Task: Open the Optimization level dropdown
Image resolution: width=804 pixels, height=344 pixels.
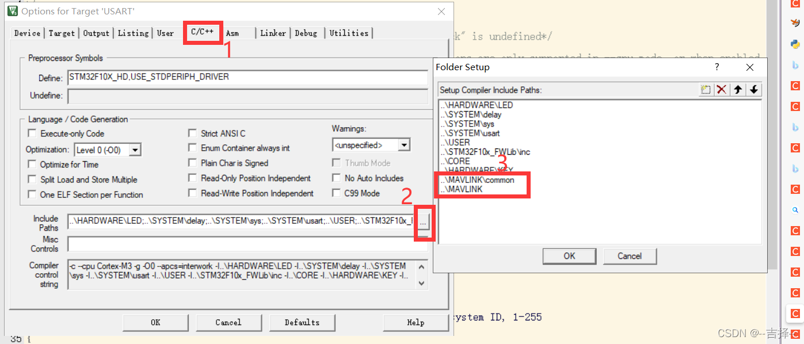Action: coord(135,150)
